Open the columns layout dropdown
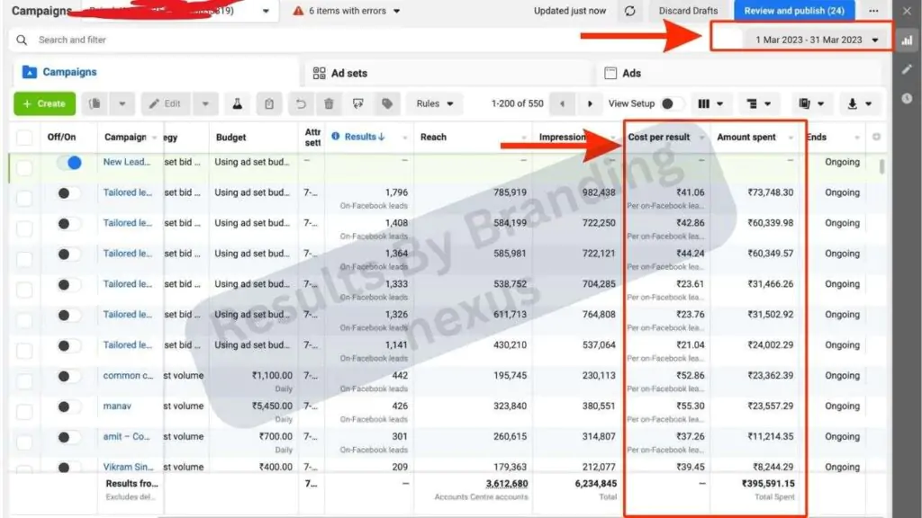 (x=711, y=103)
